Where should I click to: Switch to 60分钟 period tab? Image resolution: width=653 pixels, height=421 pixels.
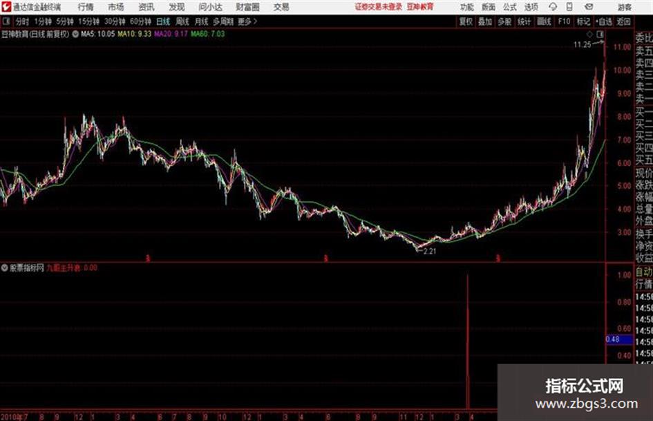coord(141,21)
